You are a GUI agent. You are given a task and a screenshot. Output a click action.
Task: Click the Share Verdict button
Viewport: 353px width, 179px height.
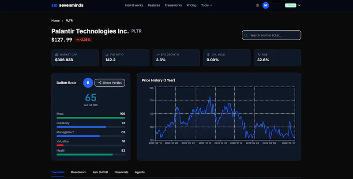click(x=110, y=83)
